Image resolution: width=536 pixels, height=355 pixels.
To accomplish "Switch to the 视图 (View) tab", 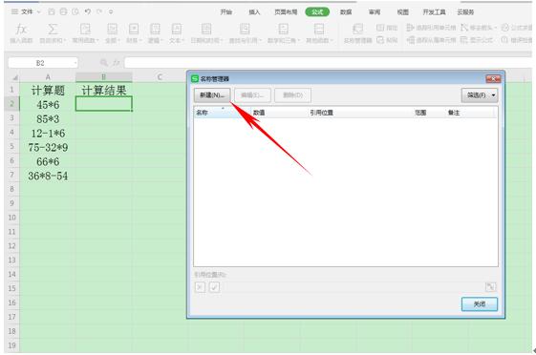I will (402, 12).
